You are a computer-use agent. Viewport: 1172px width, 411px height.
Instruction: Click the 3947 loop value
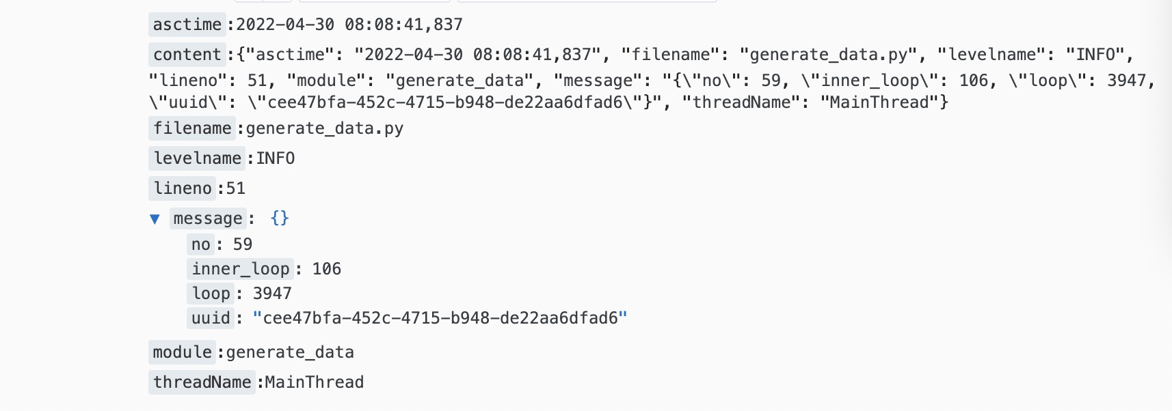[x=272, y=294]
